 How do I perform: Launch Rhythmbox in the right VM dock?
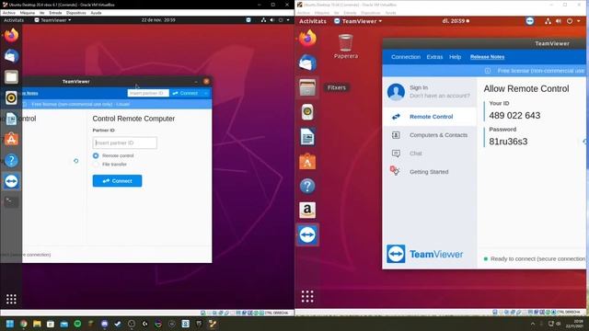coord(307,112)
